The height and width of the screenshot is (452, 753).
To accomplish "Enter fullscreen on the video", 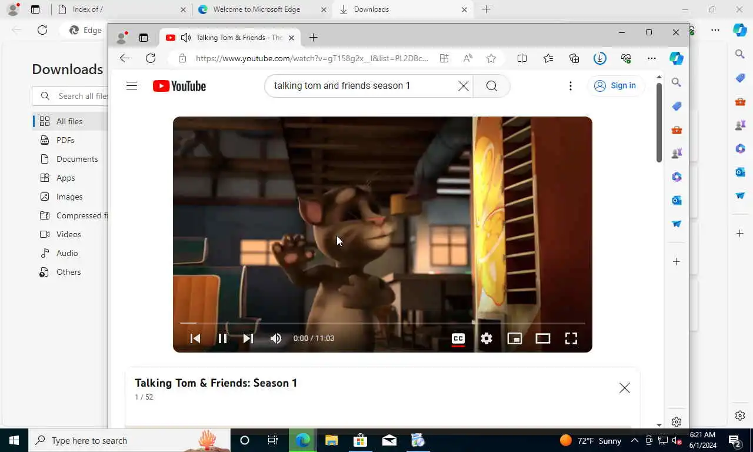I will (x=571, y=338).
